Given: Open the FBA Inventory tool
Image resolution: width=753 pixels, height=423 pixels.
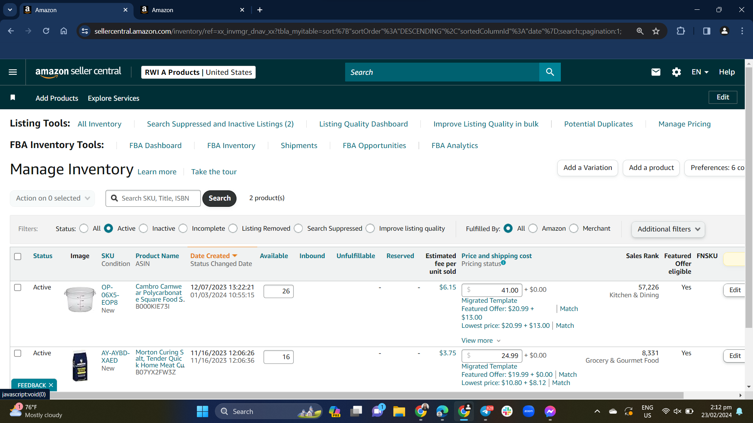Looking at the screenshot, I should 231,145.
